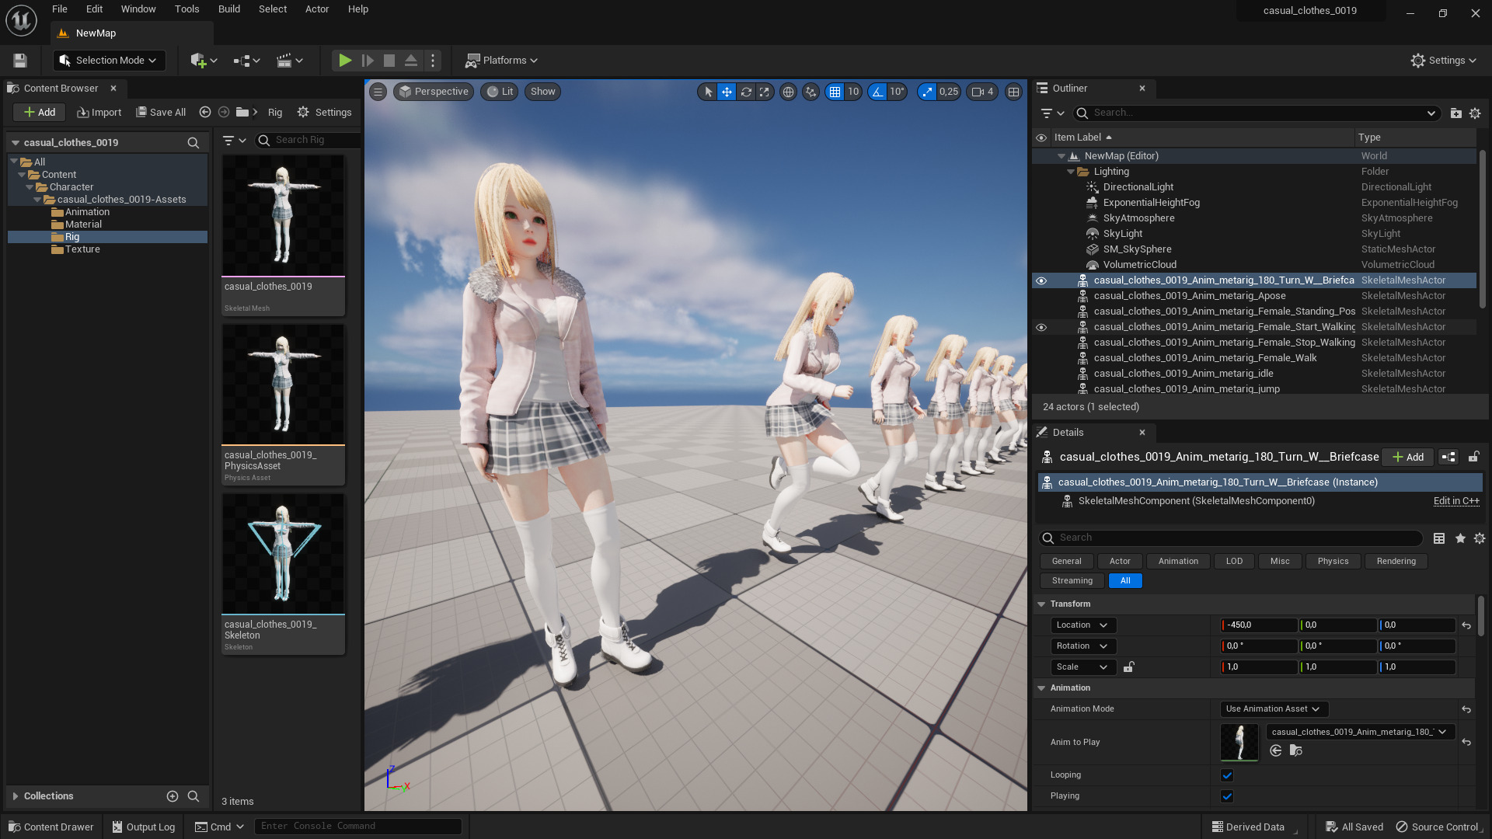The width and height of the screenshot is (1492, 839).
Task: Select the translate gizmo tool
Action: point(727,92)
